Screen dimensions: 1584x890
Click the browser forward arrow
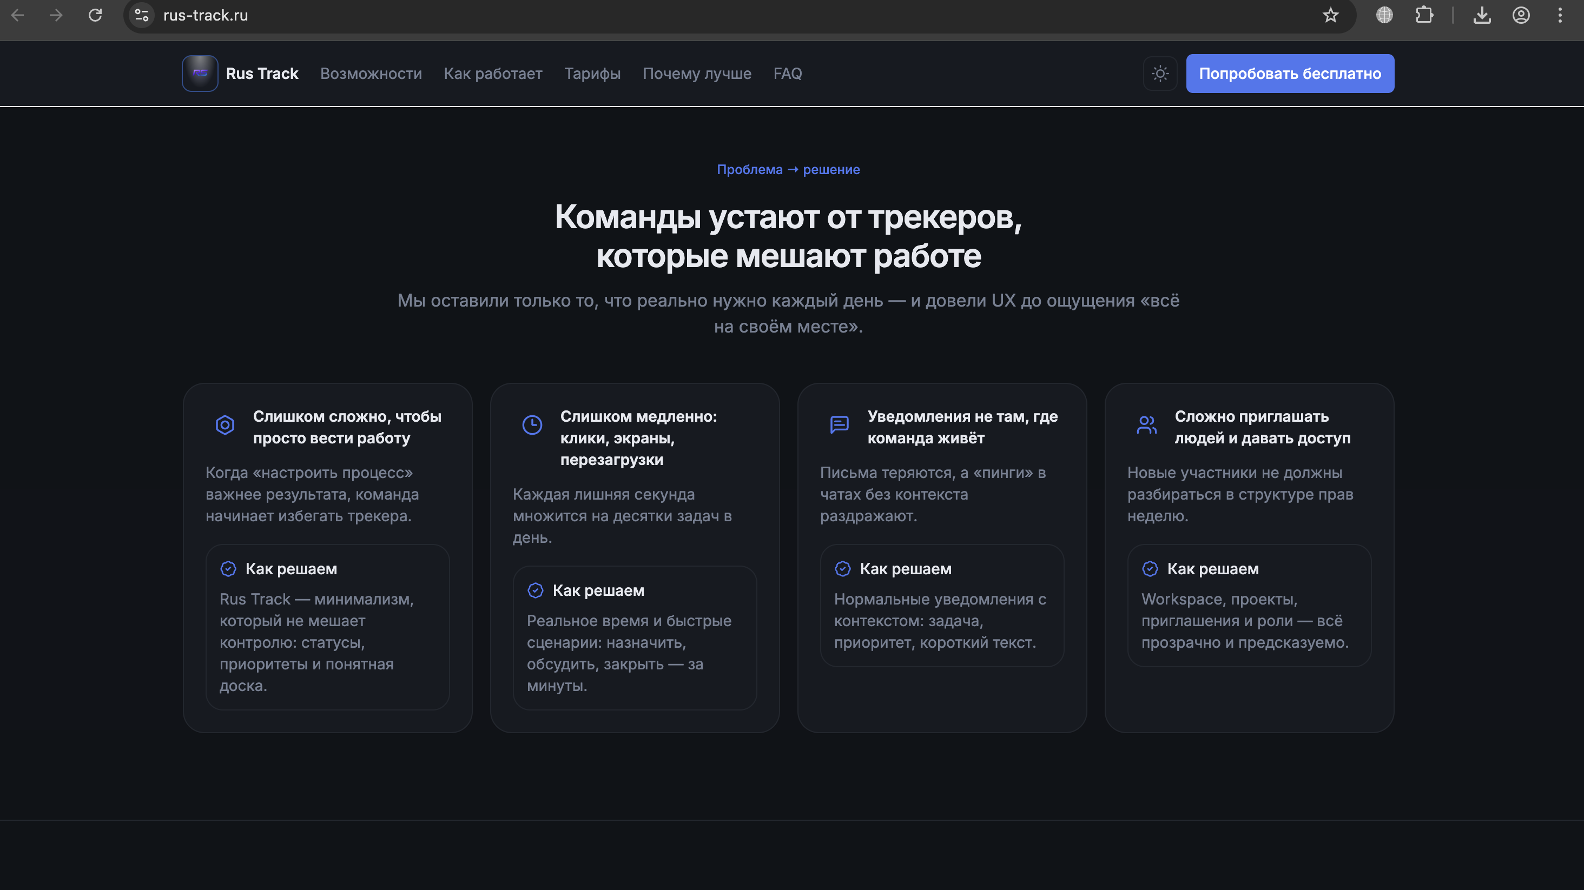[56, 15]
